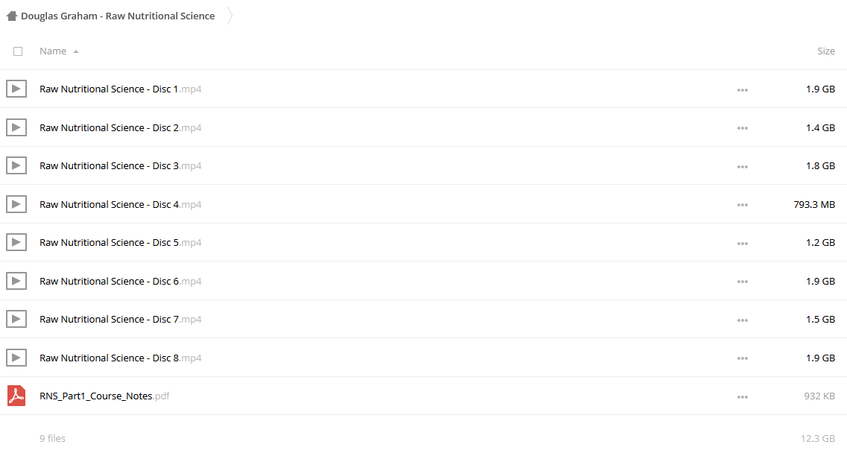This screenshot has height=453, width=847.
Task: Sort files by Size column header
Action: 826,51
